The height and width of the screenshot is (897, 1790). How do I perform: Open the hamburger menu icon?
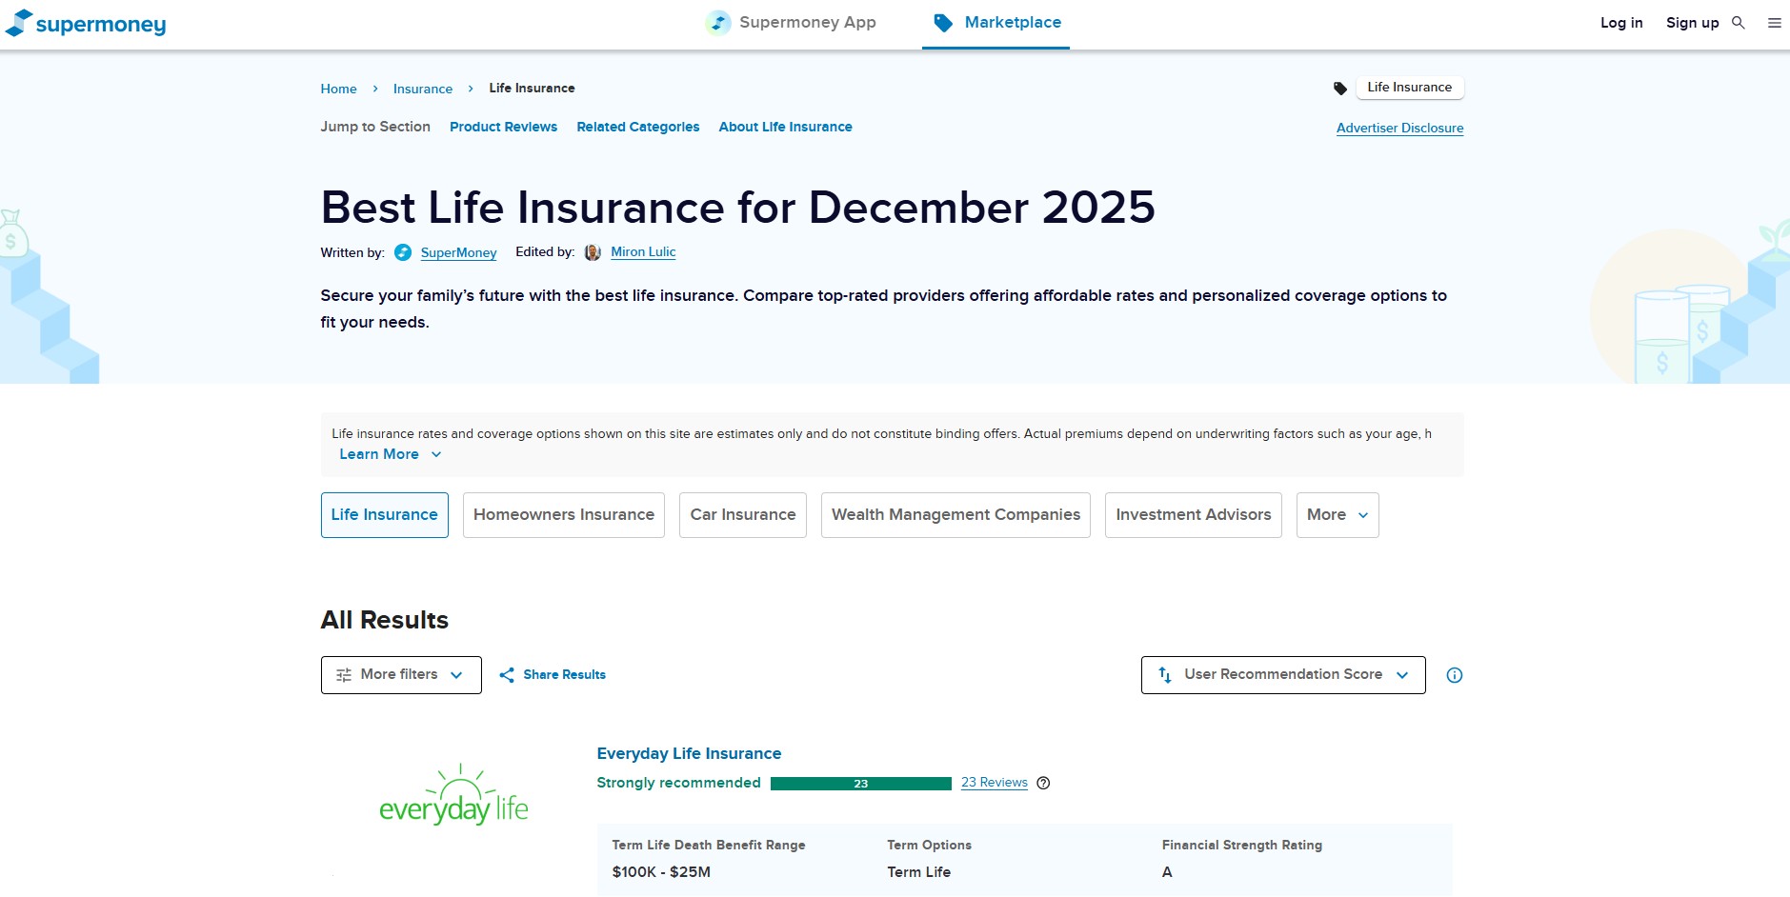click(x=1774, y=23)
